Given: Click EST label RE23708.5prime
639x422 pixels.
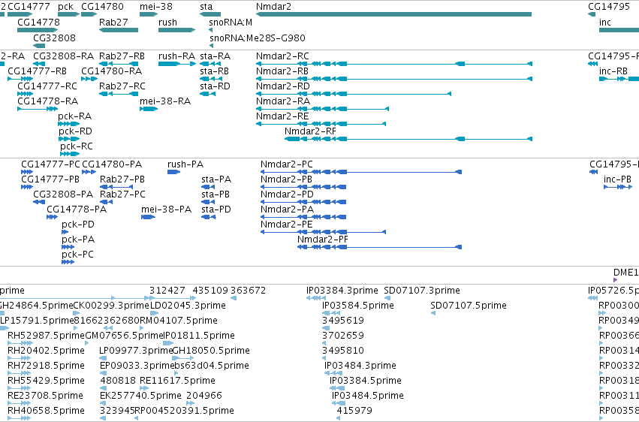Looking at the screenshot, I should pos(45,395).
